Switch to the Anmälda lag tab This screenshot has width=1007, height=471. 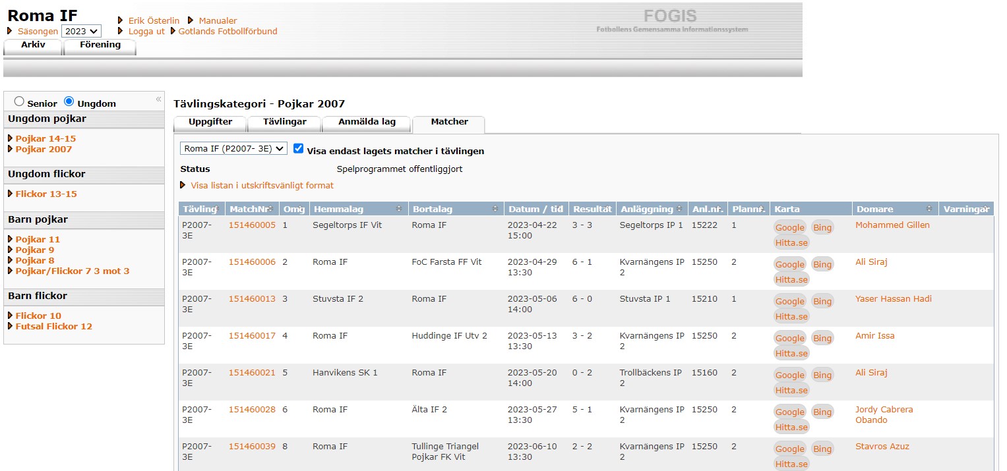[367, 122]
